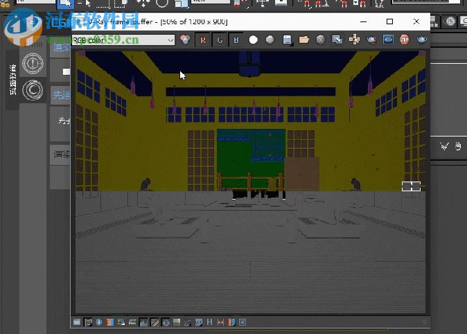Click circular target icon in top right
The height and width of the screenshot is (334, 467).
click(x=450, y=21)
